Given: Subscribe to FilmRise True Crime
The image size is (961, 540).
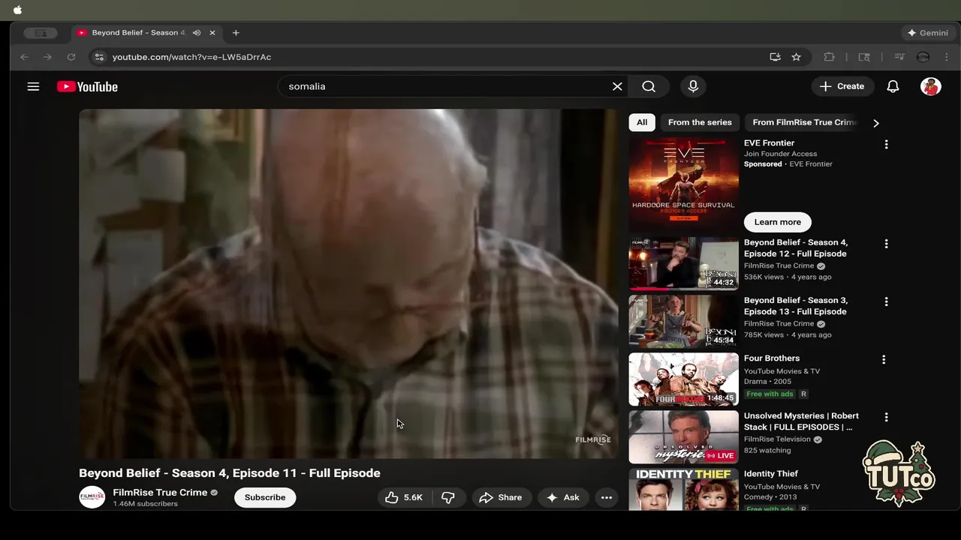Looking at the screenshot, I should click(x=265, y=497).
